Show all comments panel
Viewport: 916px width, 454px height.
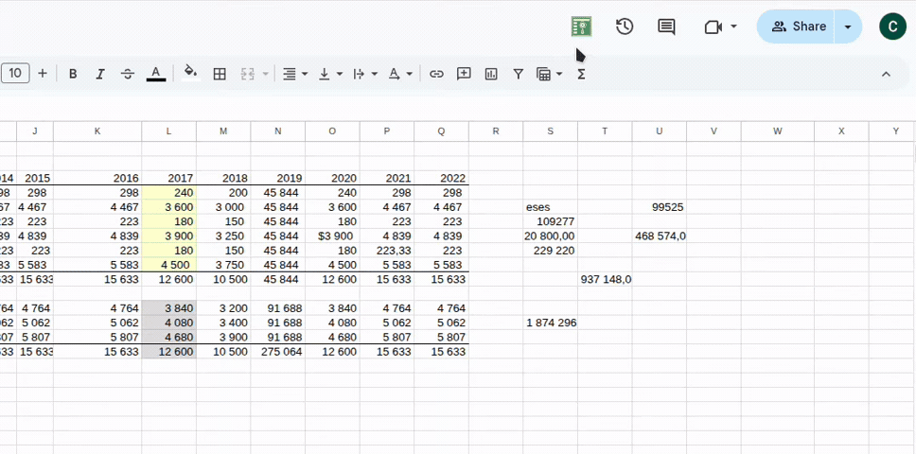point(666,26)
